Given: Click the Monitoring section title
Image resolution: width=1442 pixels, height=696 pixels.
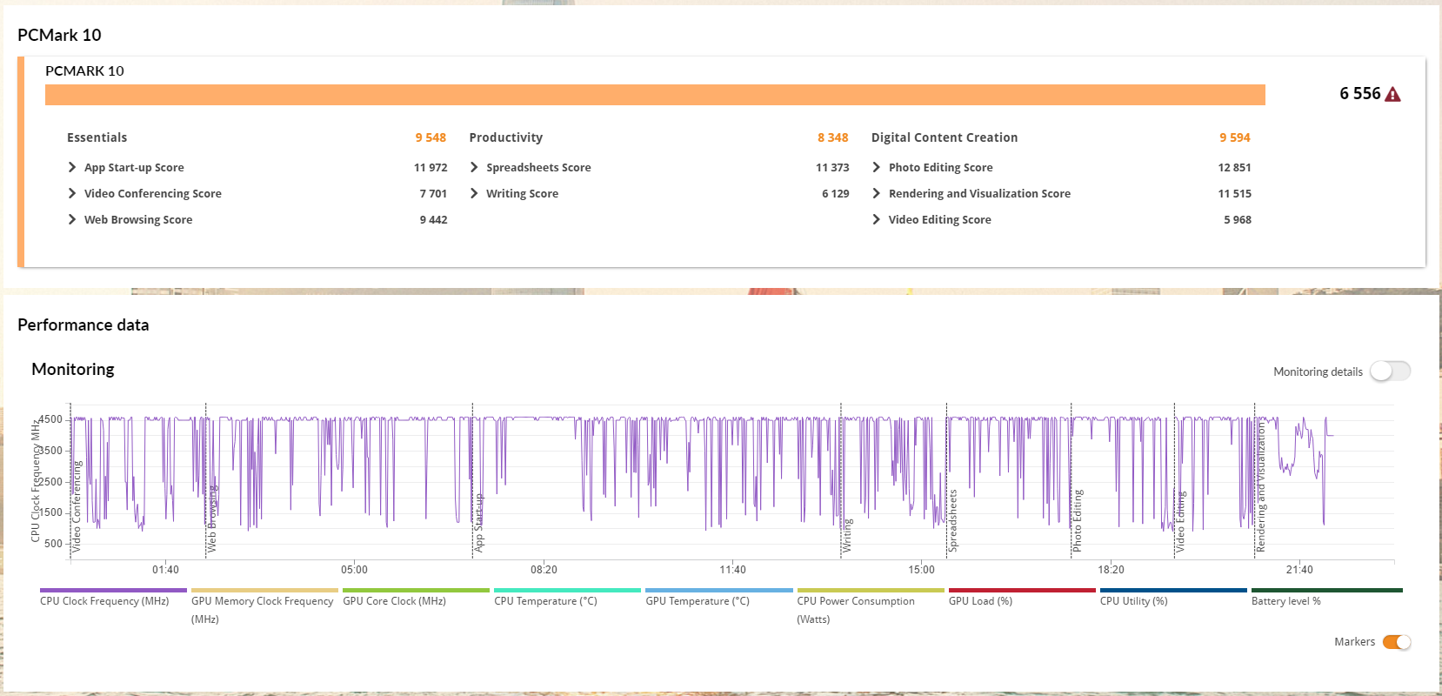Looking at the screenshot, I should pyautogui.click(x=73, y=369).
